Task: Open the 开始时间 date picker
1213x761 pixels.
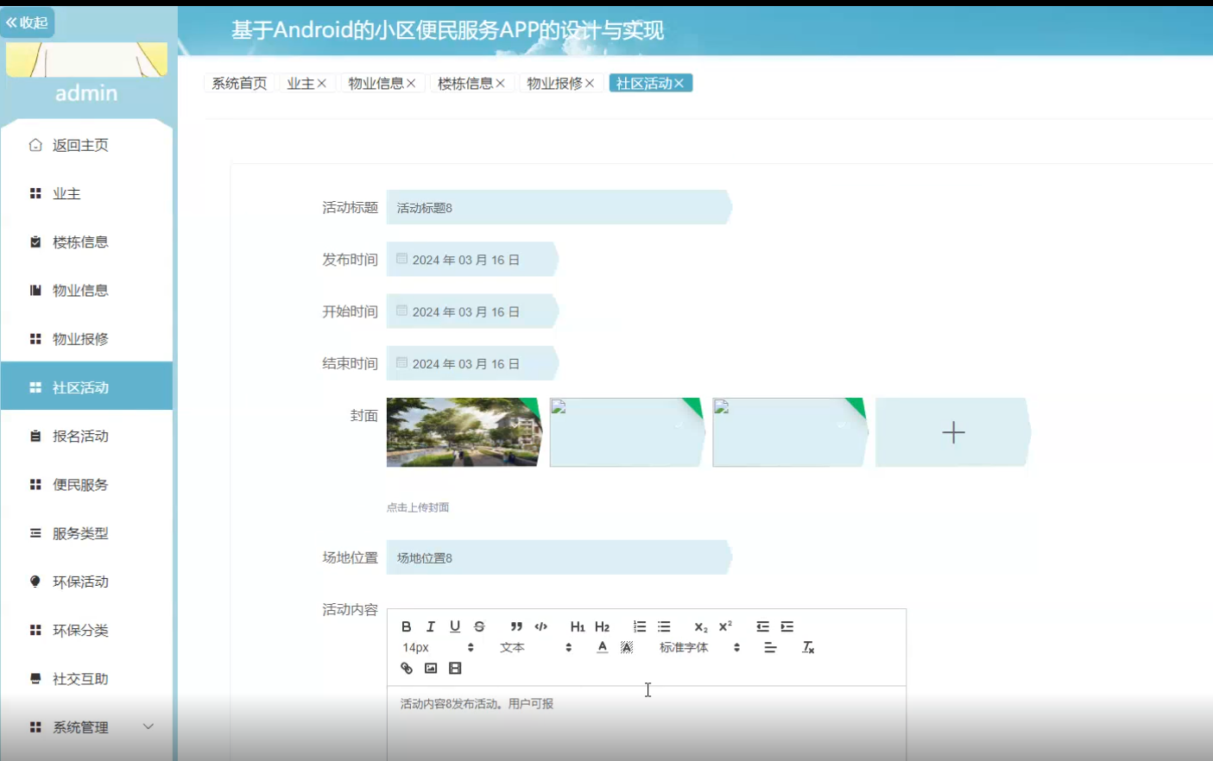Action: pyautogui.click(x=472, y=311)
